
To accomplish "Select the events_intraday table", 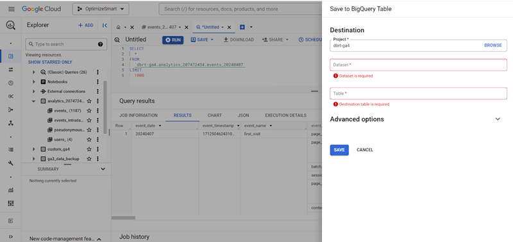I will coord(69,120).
